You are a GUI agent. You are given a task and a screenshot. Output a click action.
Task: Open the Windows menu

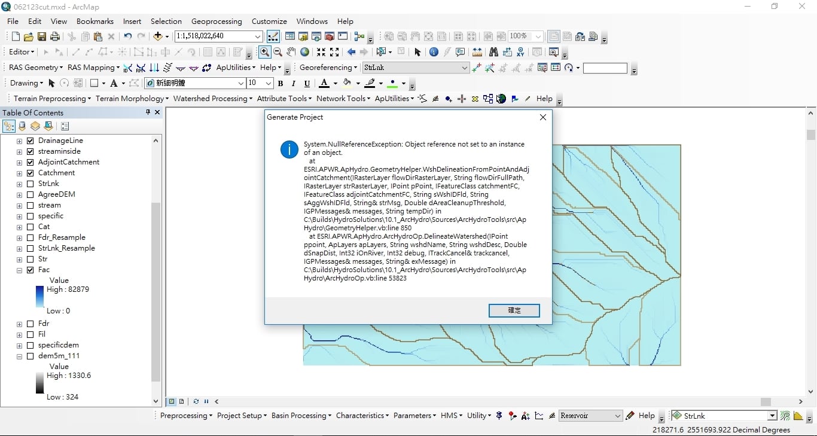pyautogui.click(x=312, y=21)
